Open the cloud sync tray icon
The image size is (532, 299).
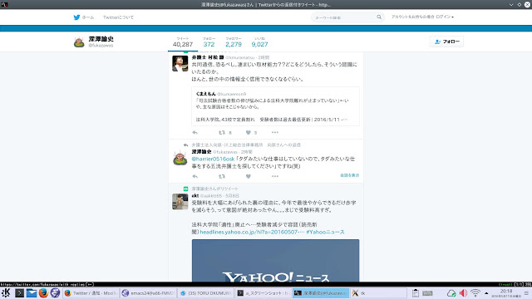pyautogui.click(x=451, y=293)
